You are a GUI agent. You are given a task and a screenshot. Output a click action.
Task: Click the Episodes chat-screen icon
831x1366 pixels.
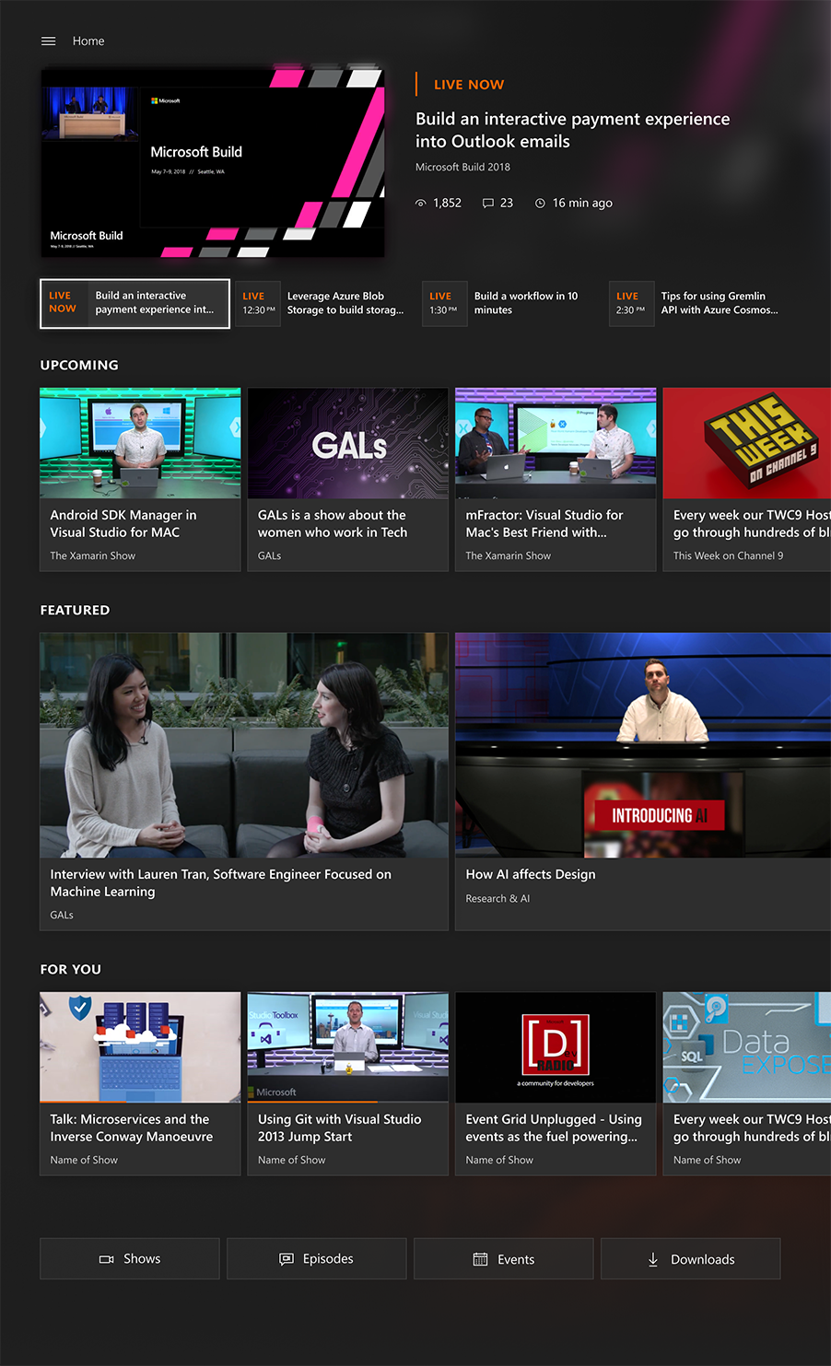287,1259
